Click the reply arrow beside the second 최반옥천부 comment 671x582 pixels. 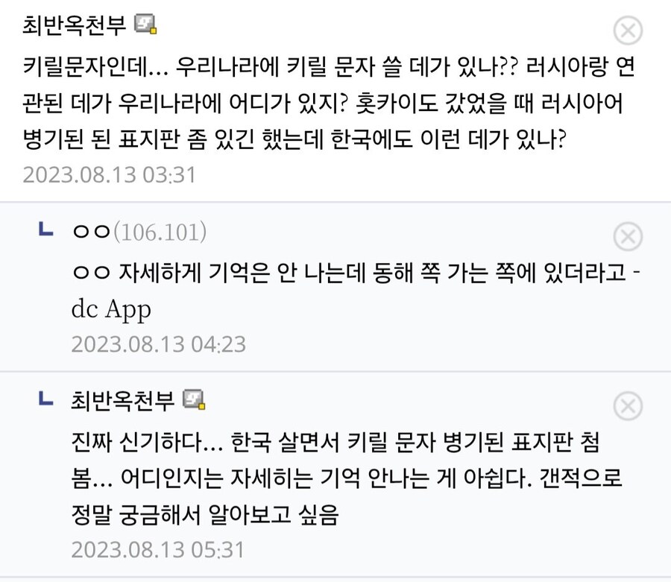coord(46,399)
